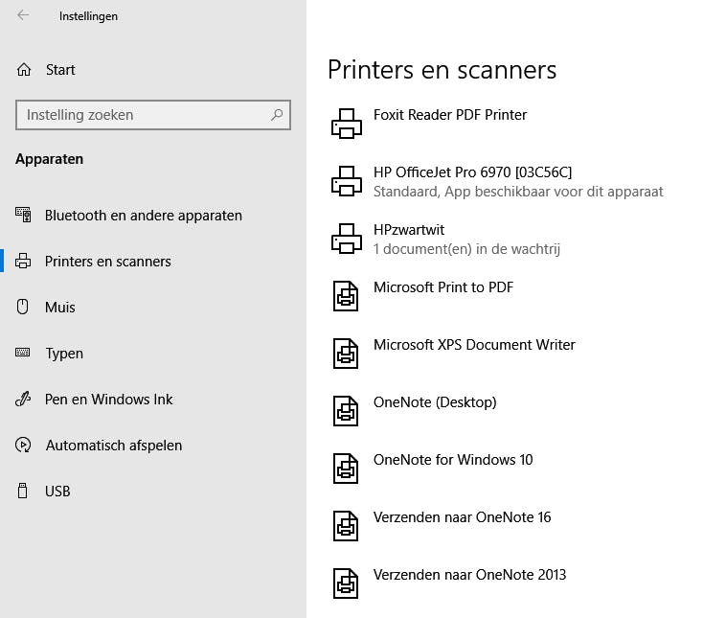Click the search magnifier icon
Viewport: 703px width, 618px height.
point(278,115)
